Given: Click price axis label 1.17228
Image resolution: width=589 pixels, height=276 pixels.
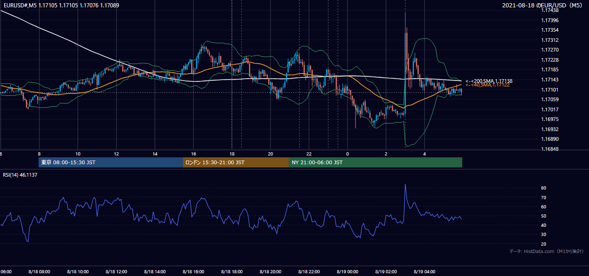Looking at the screenshot, I should coord(550,60).
